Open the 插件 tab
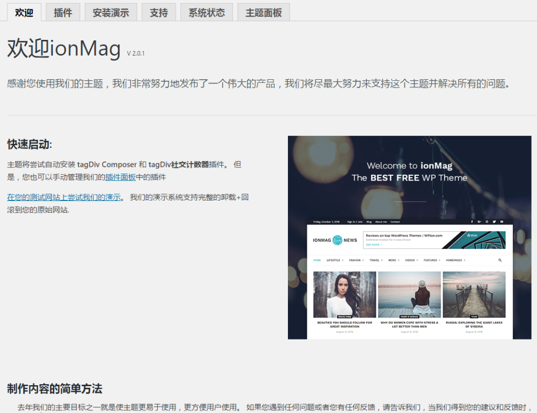The width and height of the screenshot is (537, 413). point(63,13)
